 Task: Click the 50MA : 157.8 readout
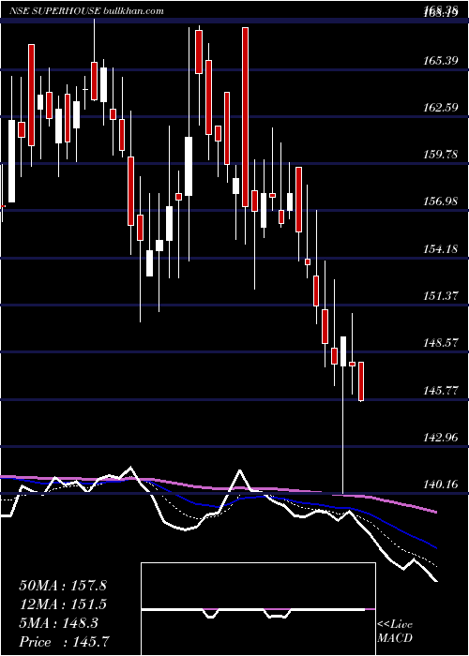pos(63,586)
